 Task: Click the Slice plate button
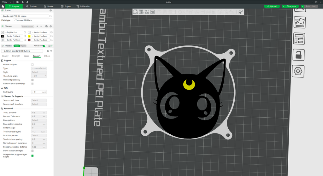click(291, 6)
